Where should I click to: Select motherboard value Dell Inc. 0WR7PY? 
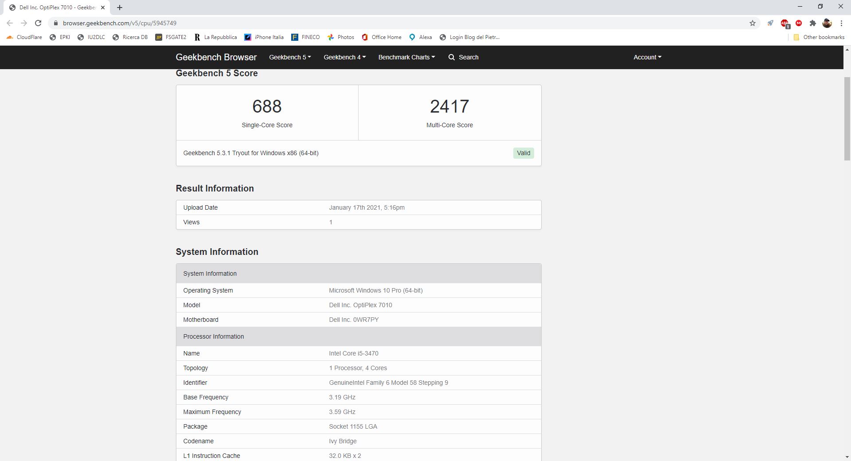(354, 320)
